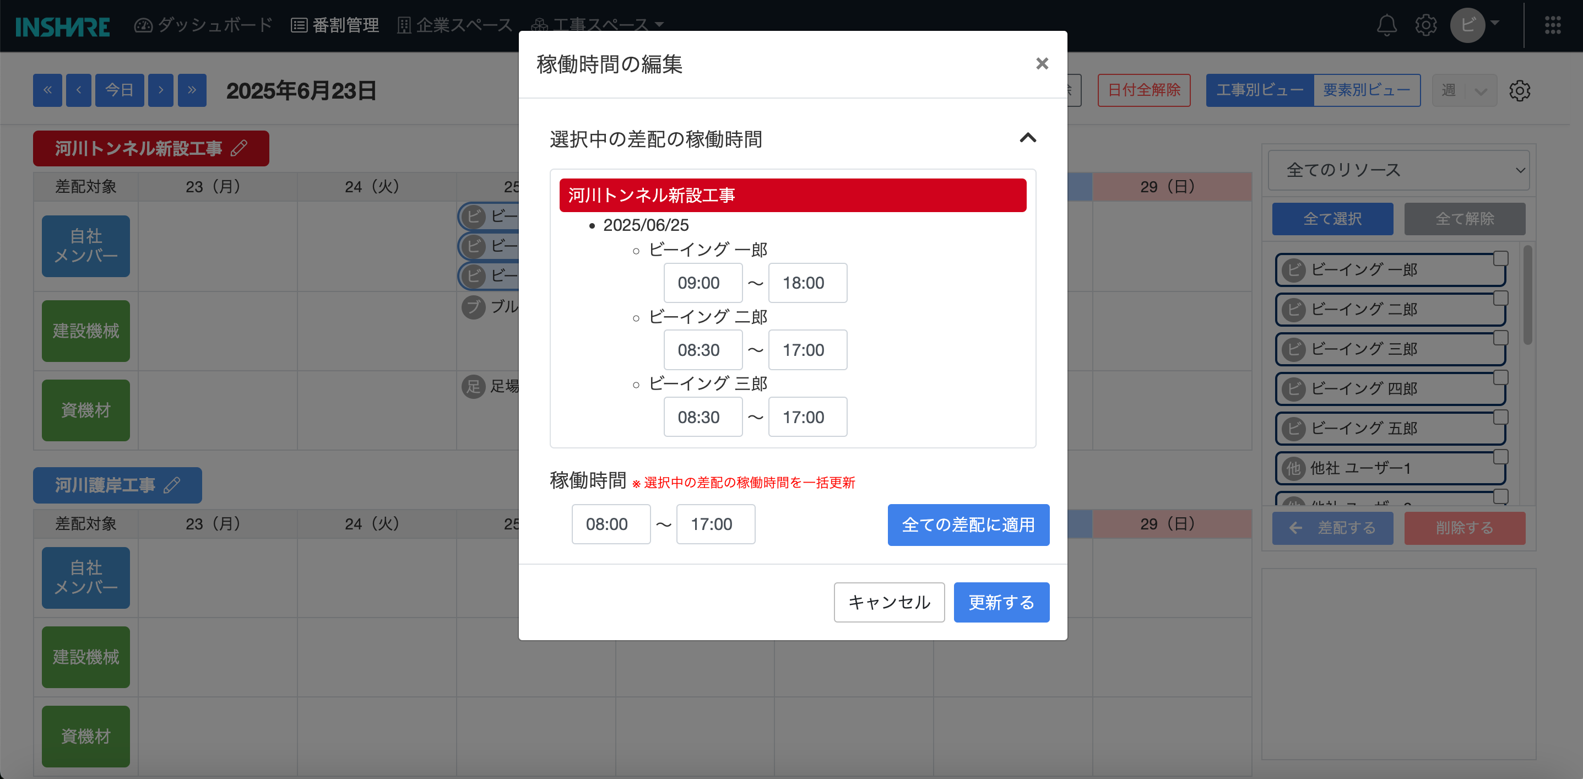
Task: Click the INSHARE logo
Action: pos(63,26)
